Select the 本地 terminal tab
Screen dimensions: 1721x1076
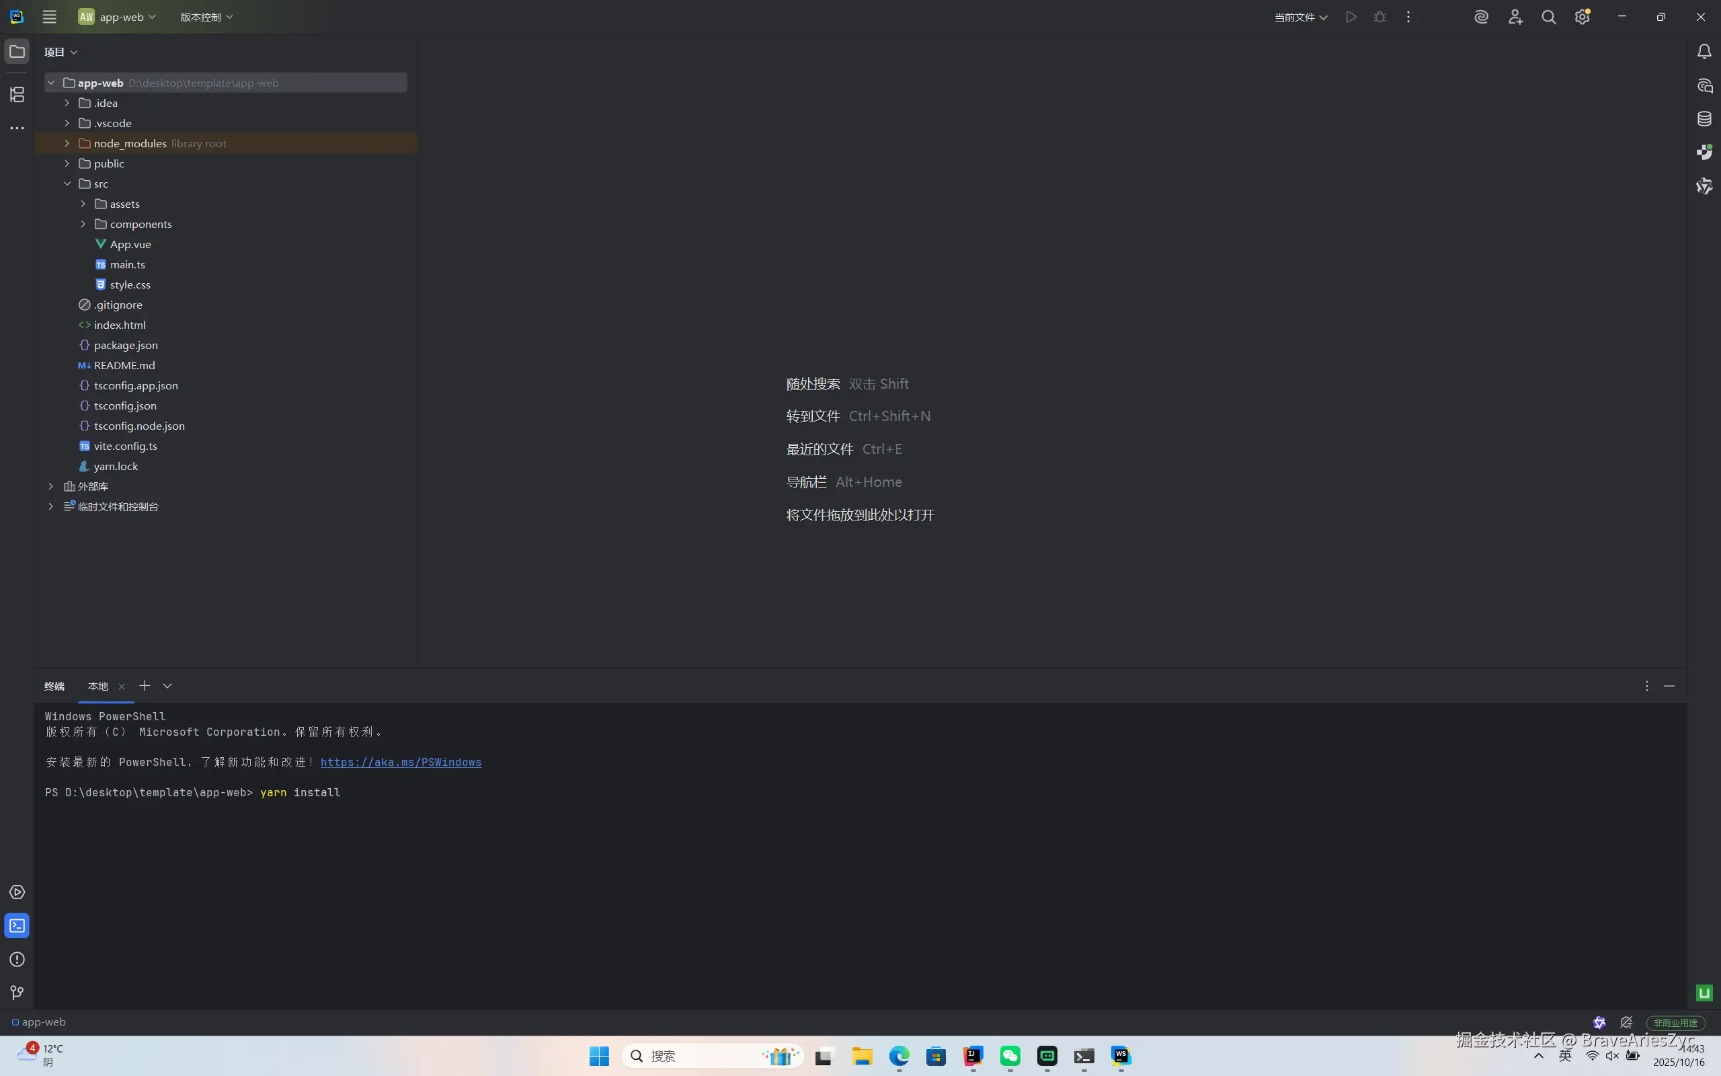click(98, 686)
